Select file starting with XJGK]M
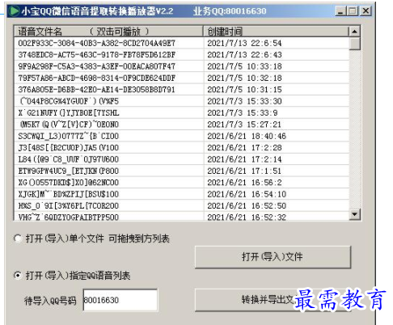The width and height of the screenshot is (393, 325). [69, 194]
